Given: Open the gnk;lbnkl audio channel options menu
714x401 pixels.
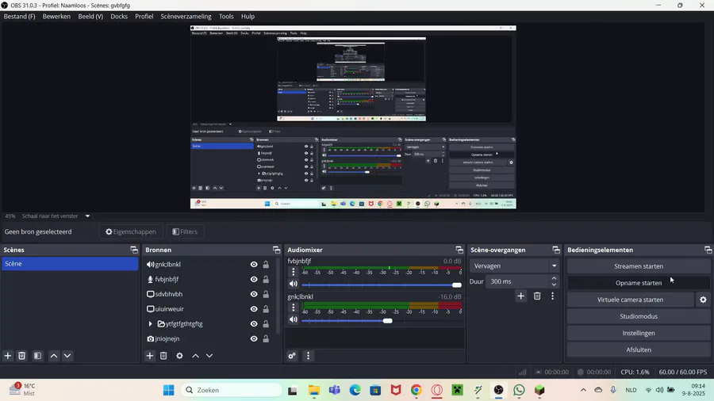Looking at the screenshot, I should (x=294, y=307).
